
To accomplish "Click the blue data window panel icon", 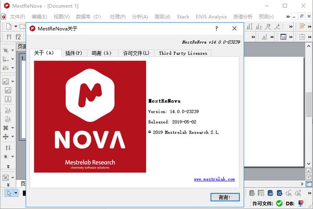I will click(283, 37).
